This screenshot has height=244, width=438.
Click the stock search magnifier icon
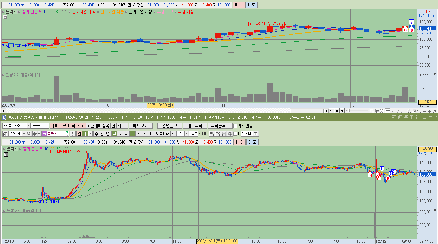click(x=29, y=134)
